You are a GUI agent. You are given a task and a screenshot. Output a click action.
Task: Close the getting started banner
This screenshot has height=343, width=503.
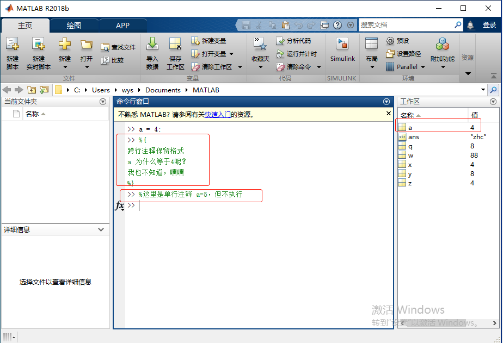[389, 114]
